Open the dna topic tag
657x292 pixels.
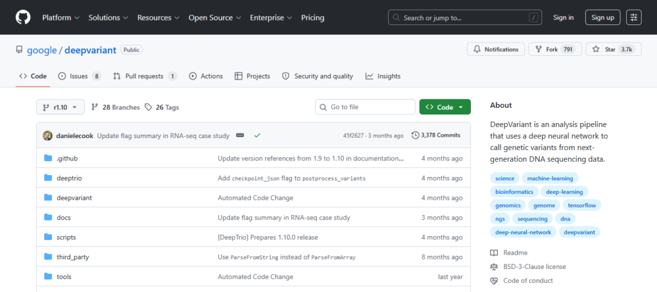click(x=565, y=219)
